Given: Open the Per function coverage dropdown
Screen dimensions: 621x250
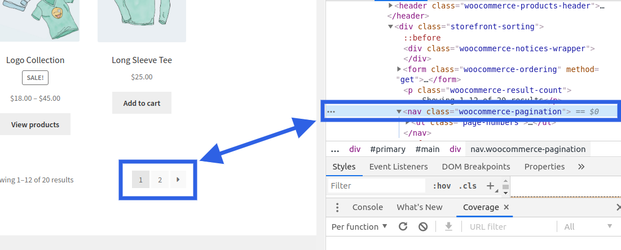Looking at the screenshot, I should click(359, 226).
